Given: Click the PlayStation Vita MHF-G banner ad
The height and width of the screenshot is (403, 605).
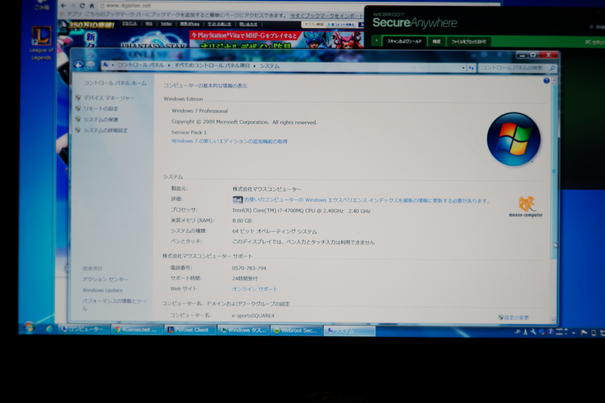Looking at the screenshot, I should (x=277, y=40).
